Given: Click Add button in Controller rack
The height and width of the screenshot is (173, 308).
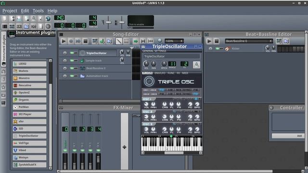Looking at the screenshot, I should (x=288, y=136).
